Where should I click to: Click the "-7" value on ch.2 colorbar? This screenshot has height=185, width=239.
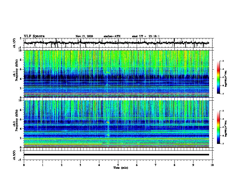tap(222, 144)
